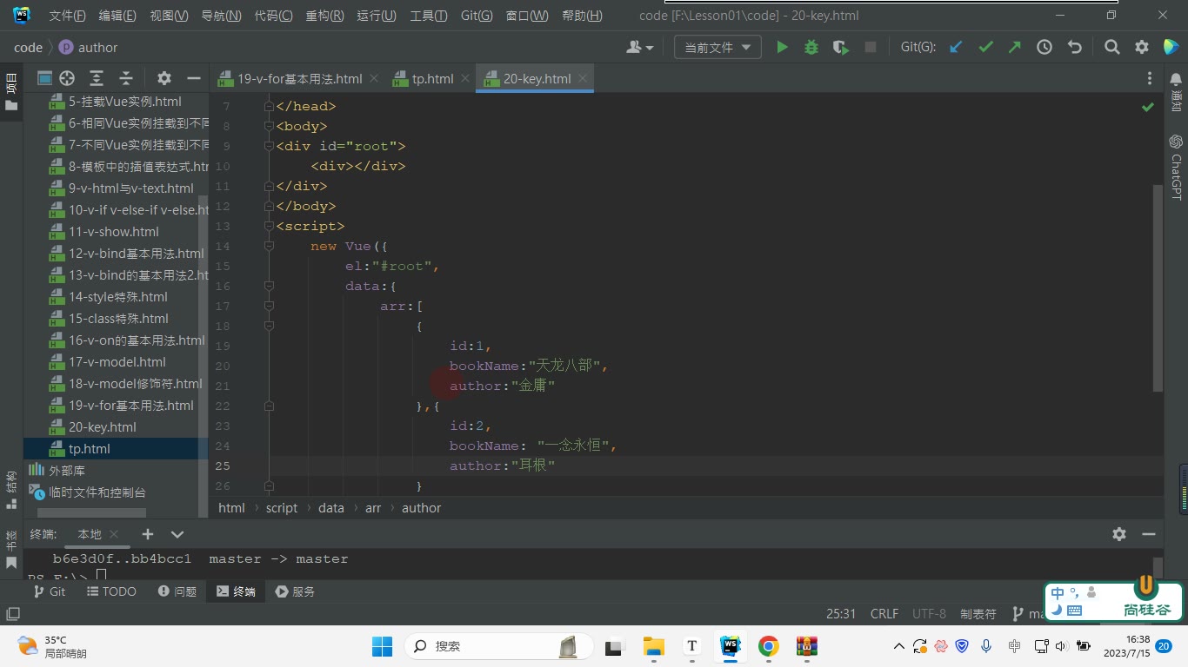
Task: Open terminal settings gear
Action: pos(1119,534)
